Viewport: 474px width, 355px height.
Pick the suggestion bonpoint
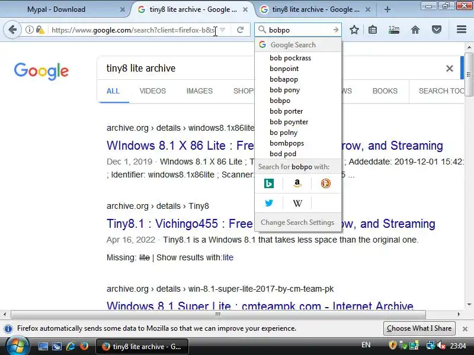click(298, 69)
